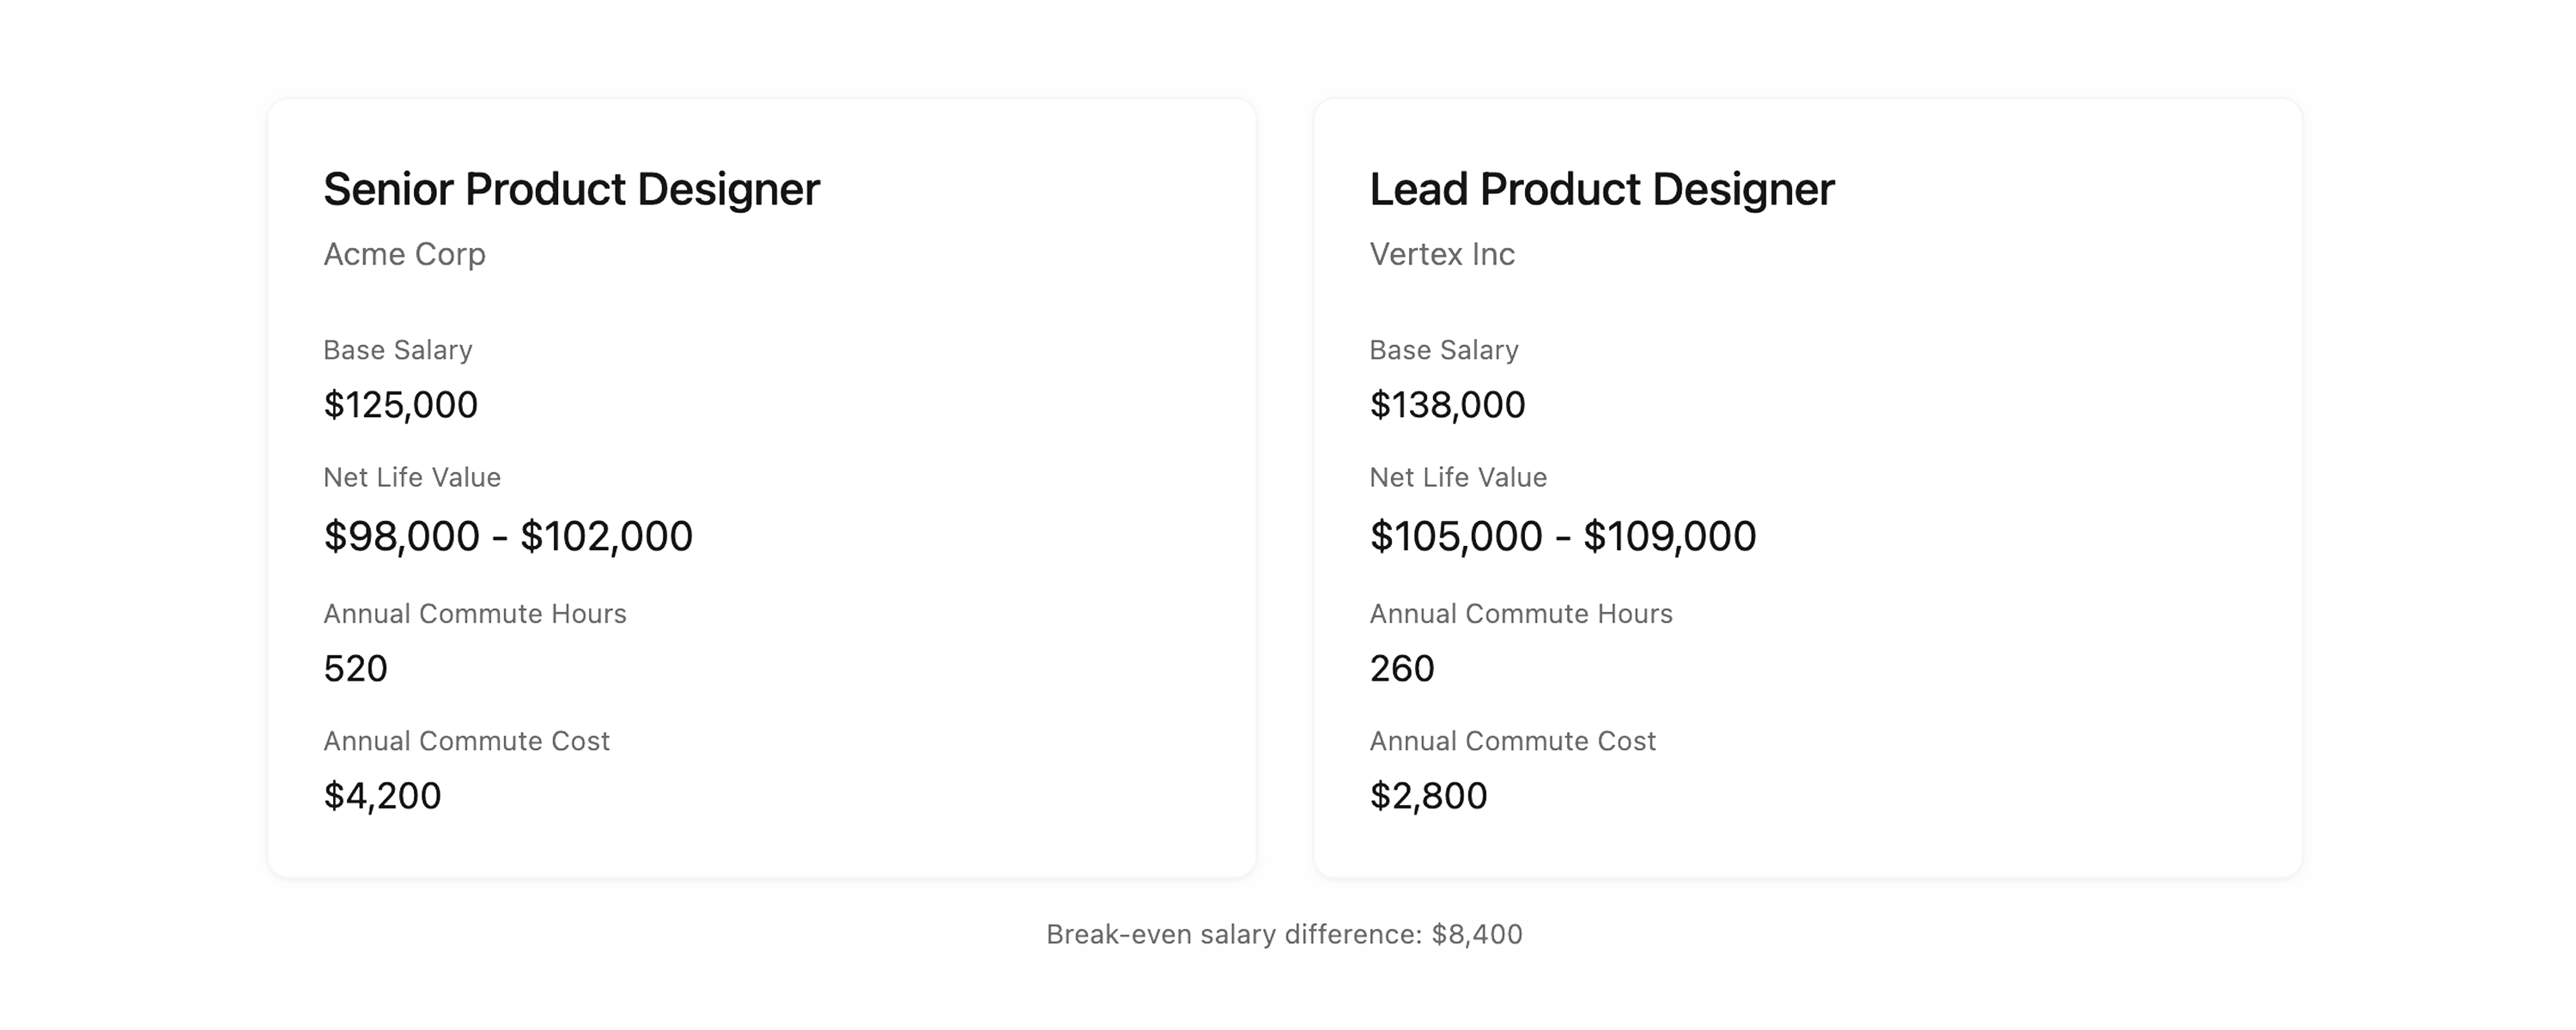The width and height of the screenshot is (2576, 1030).
Task: Click Vertex Inc's Net Life Value label
Action: pos(1457,477)
